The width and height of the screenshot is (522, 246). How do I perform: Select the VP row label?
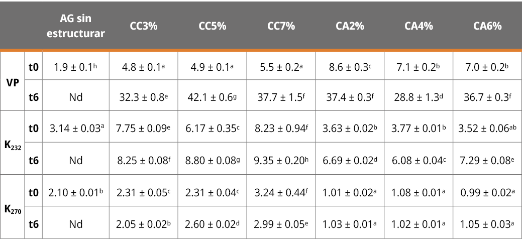(13, 81)
